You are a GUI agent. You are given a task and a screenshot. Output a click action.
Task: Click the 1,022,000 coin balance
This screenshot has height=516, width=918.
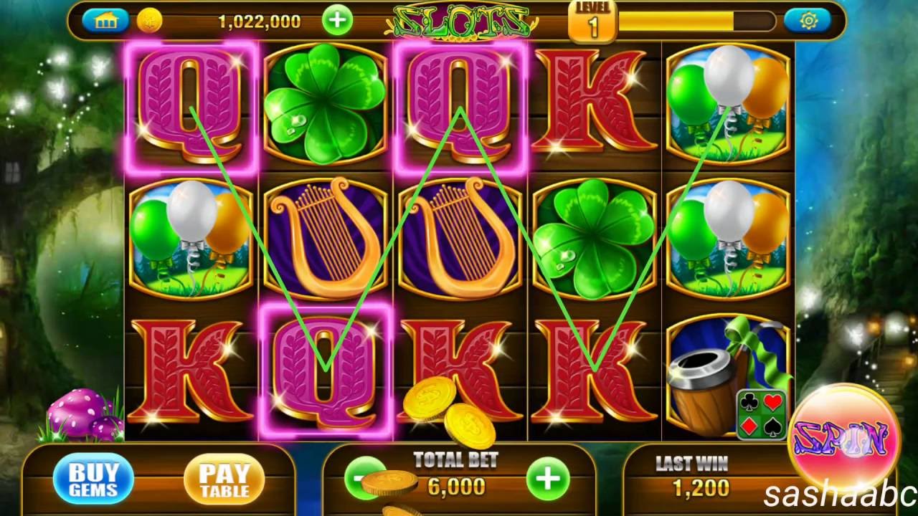pos(259,21)
